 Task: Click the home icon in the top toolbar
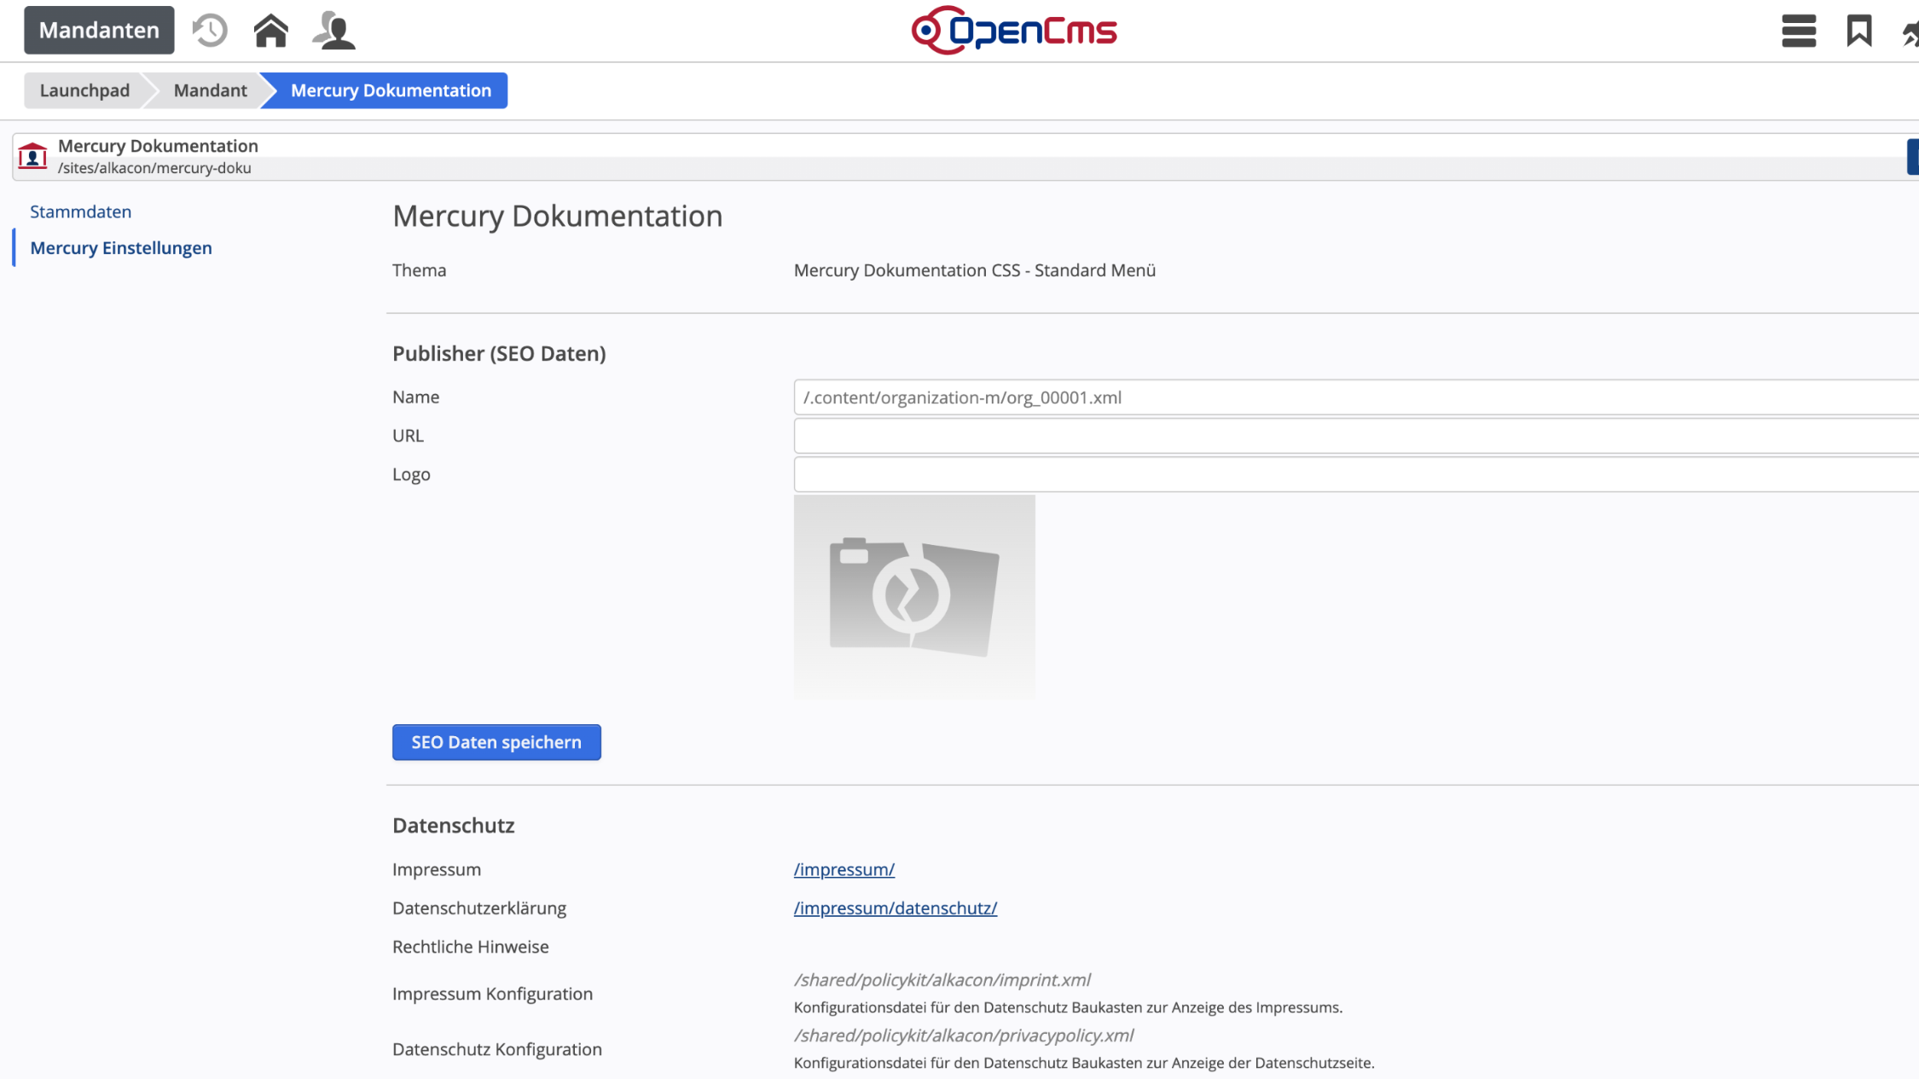(271, 29)
